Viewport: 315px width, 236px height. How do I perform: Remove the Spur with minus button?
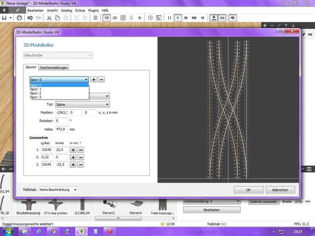tap(101, 79)
